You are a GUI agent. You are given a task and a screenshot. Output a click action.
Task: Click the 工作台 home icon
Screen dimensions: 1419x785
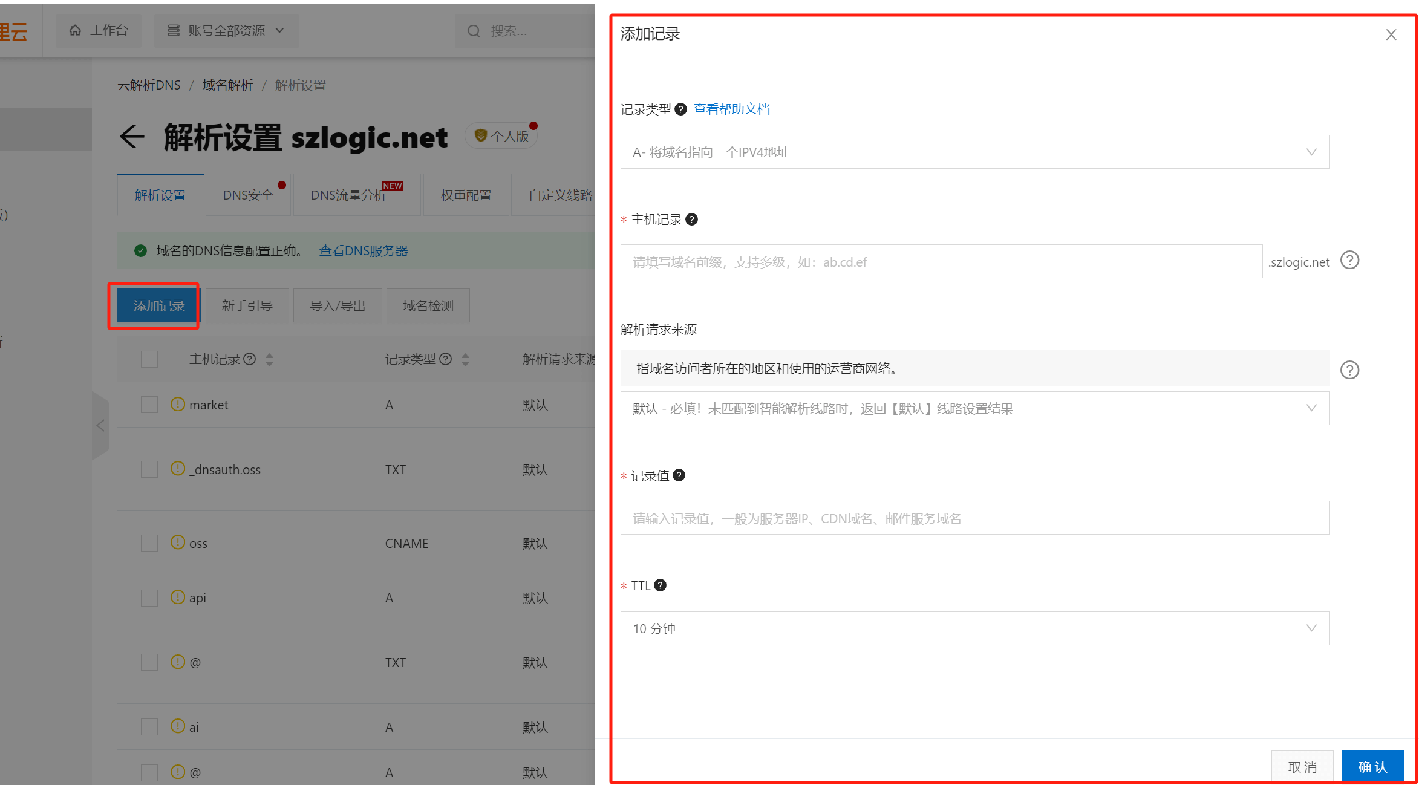[x=75, y=30]
